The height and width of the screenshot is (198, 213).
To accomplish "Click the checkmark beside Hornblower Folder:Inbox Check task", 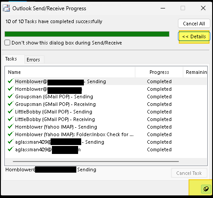I will click(11, 134).
